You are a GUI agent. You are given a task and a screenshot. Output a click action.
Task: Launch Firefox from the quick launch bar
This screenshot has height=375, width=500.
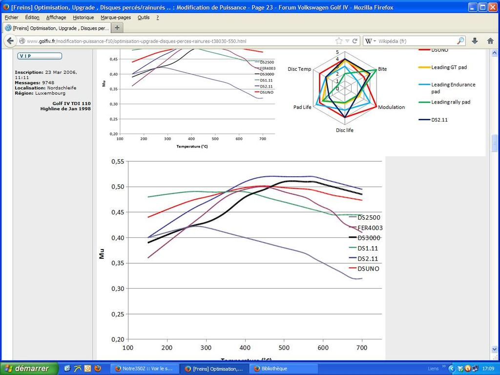(x=97, y=369)
